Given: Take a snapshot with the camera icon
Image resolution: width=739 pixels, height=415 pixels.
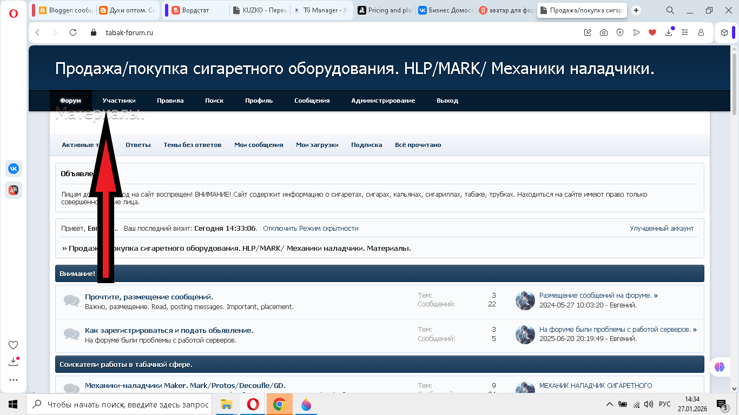Looking at the screenshot, I should coord(604,32).
